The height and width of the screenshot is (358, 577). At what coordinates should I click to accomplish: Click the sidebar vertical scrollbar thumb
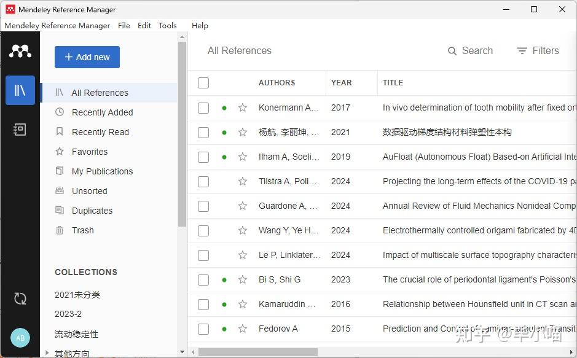point(182,134)
